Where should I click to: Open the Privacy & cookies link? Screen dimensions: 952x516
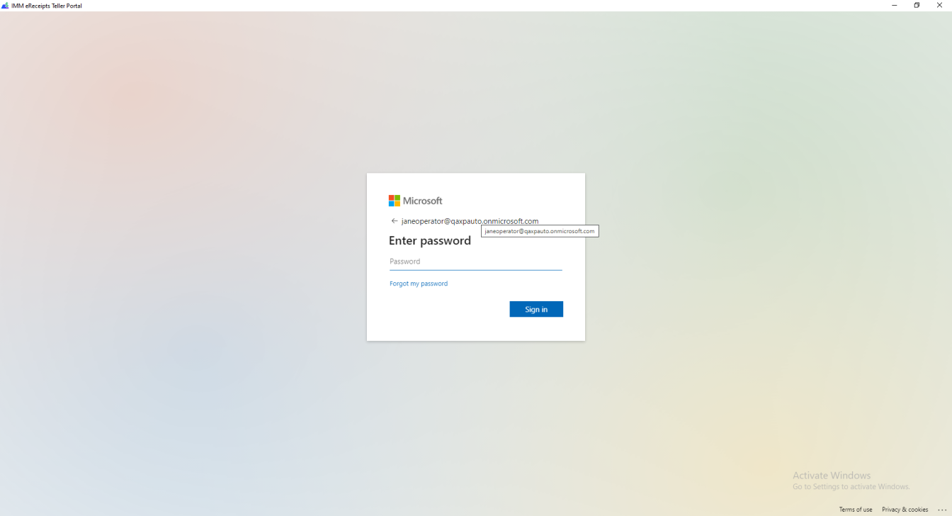pyautogui.click(x=905, y=510)
